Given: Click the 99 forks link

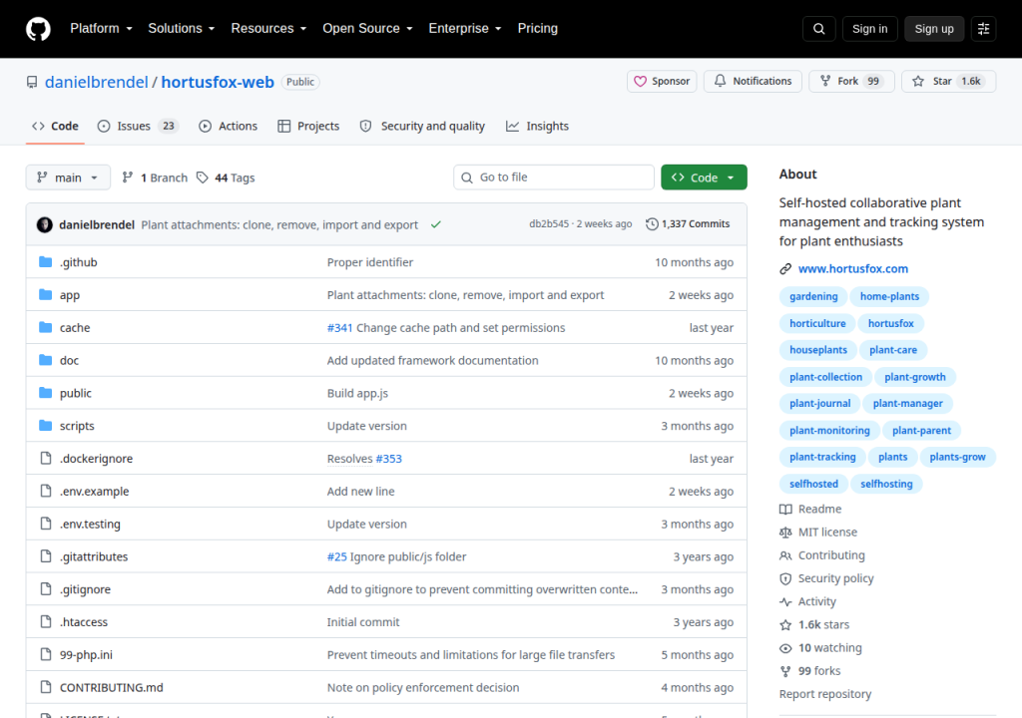Looking at the screenshot, I should 818,671.
